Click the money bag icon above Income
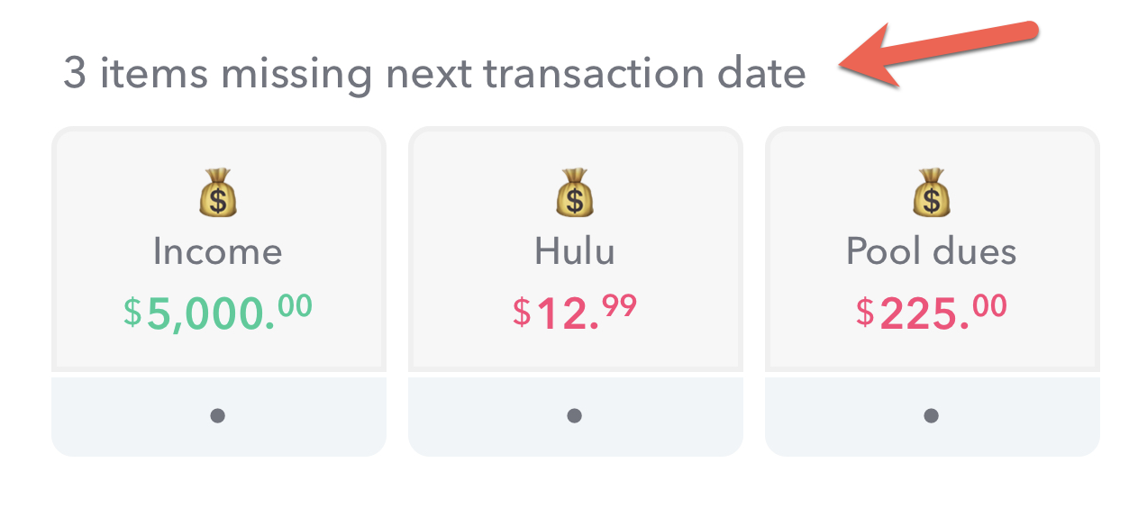1138x508 pixels. click(x=217, y=192)
